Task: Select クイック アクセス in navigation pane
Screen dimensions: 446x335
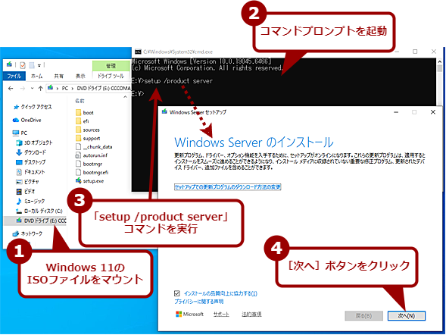Action: [x=33, y=107]
